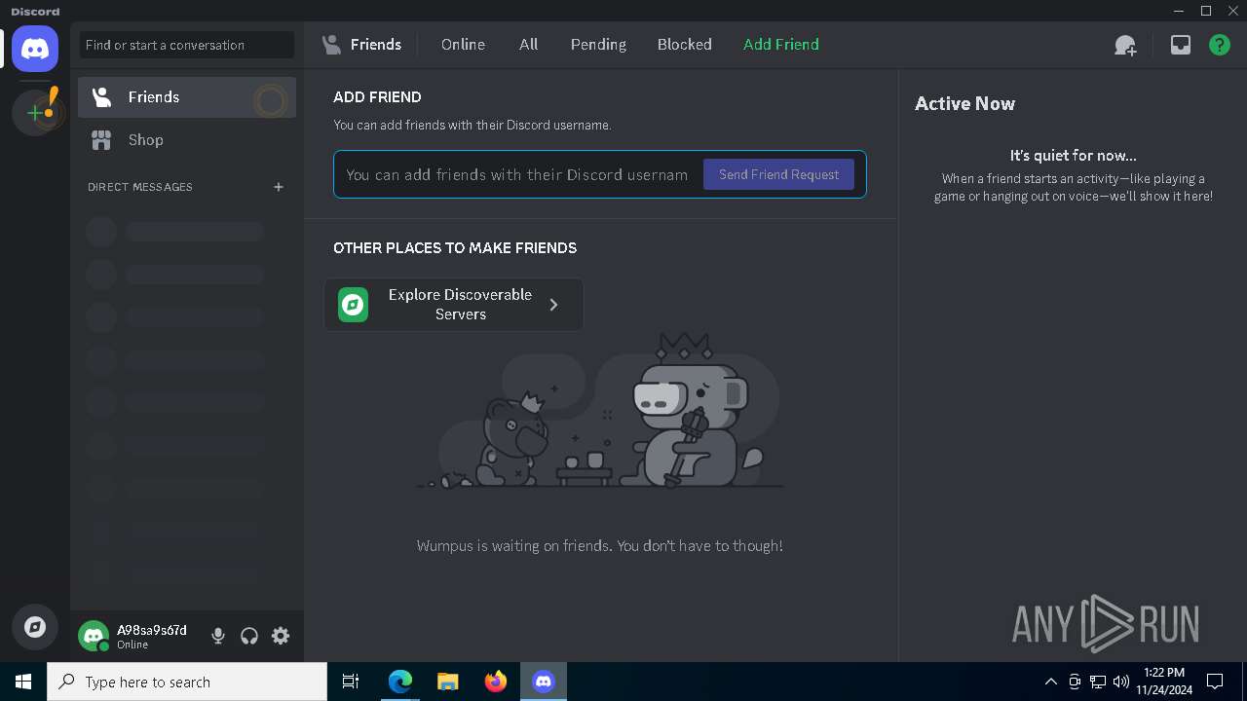Open New Group DM icon
Viewport: 1247px width, 701px height.
(x=1125, y=45)
